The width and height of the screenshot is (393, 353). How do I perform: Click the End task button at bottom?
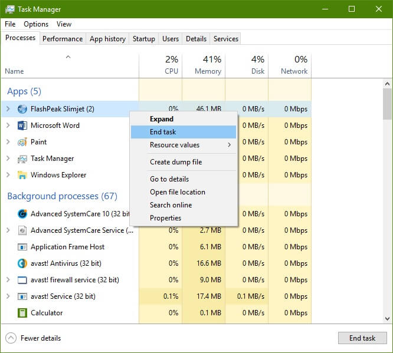pos(362,338)
